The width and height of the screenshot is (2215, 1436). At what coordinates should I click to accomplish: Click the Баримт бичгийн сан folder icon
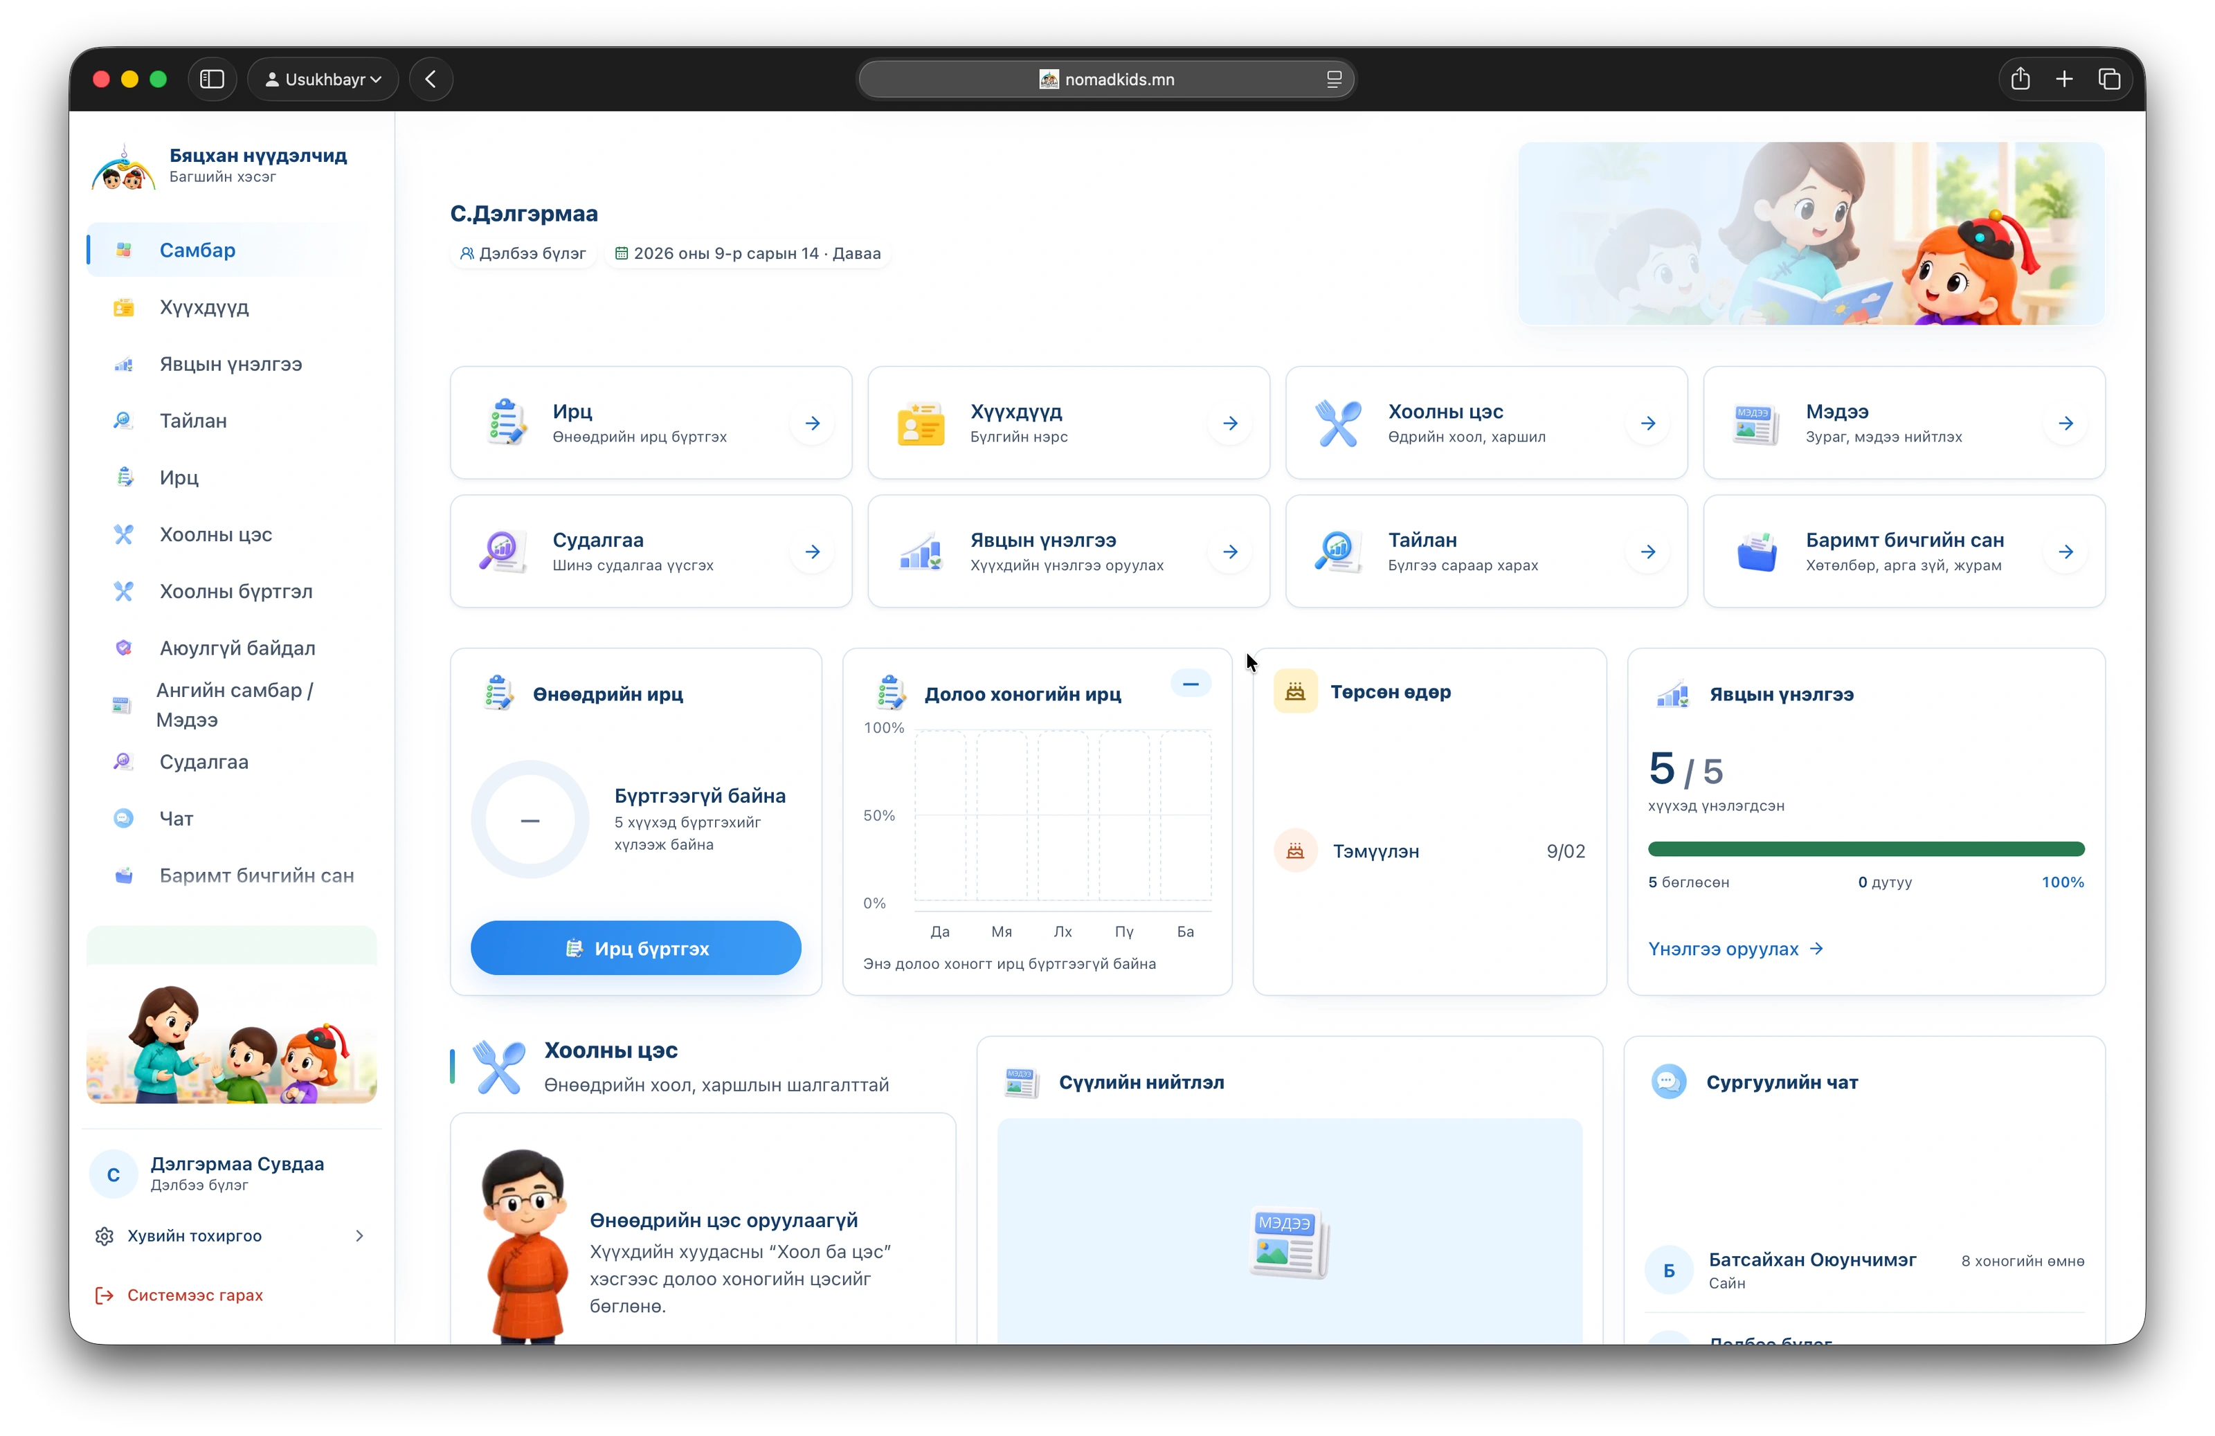click(1756, 552)
